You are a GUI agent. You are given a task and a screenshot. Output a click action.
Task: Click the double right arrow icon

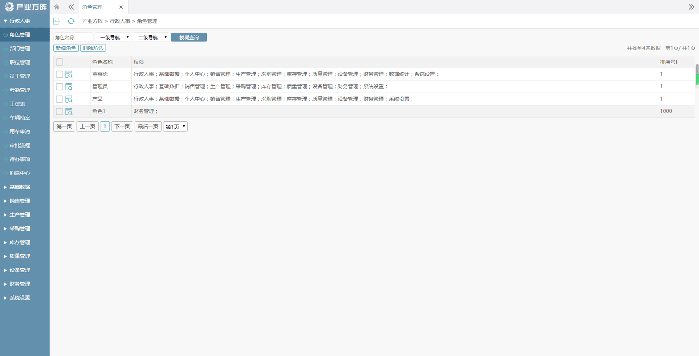[x=691, y=7]
